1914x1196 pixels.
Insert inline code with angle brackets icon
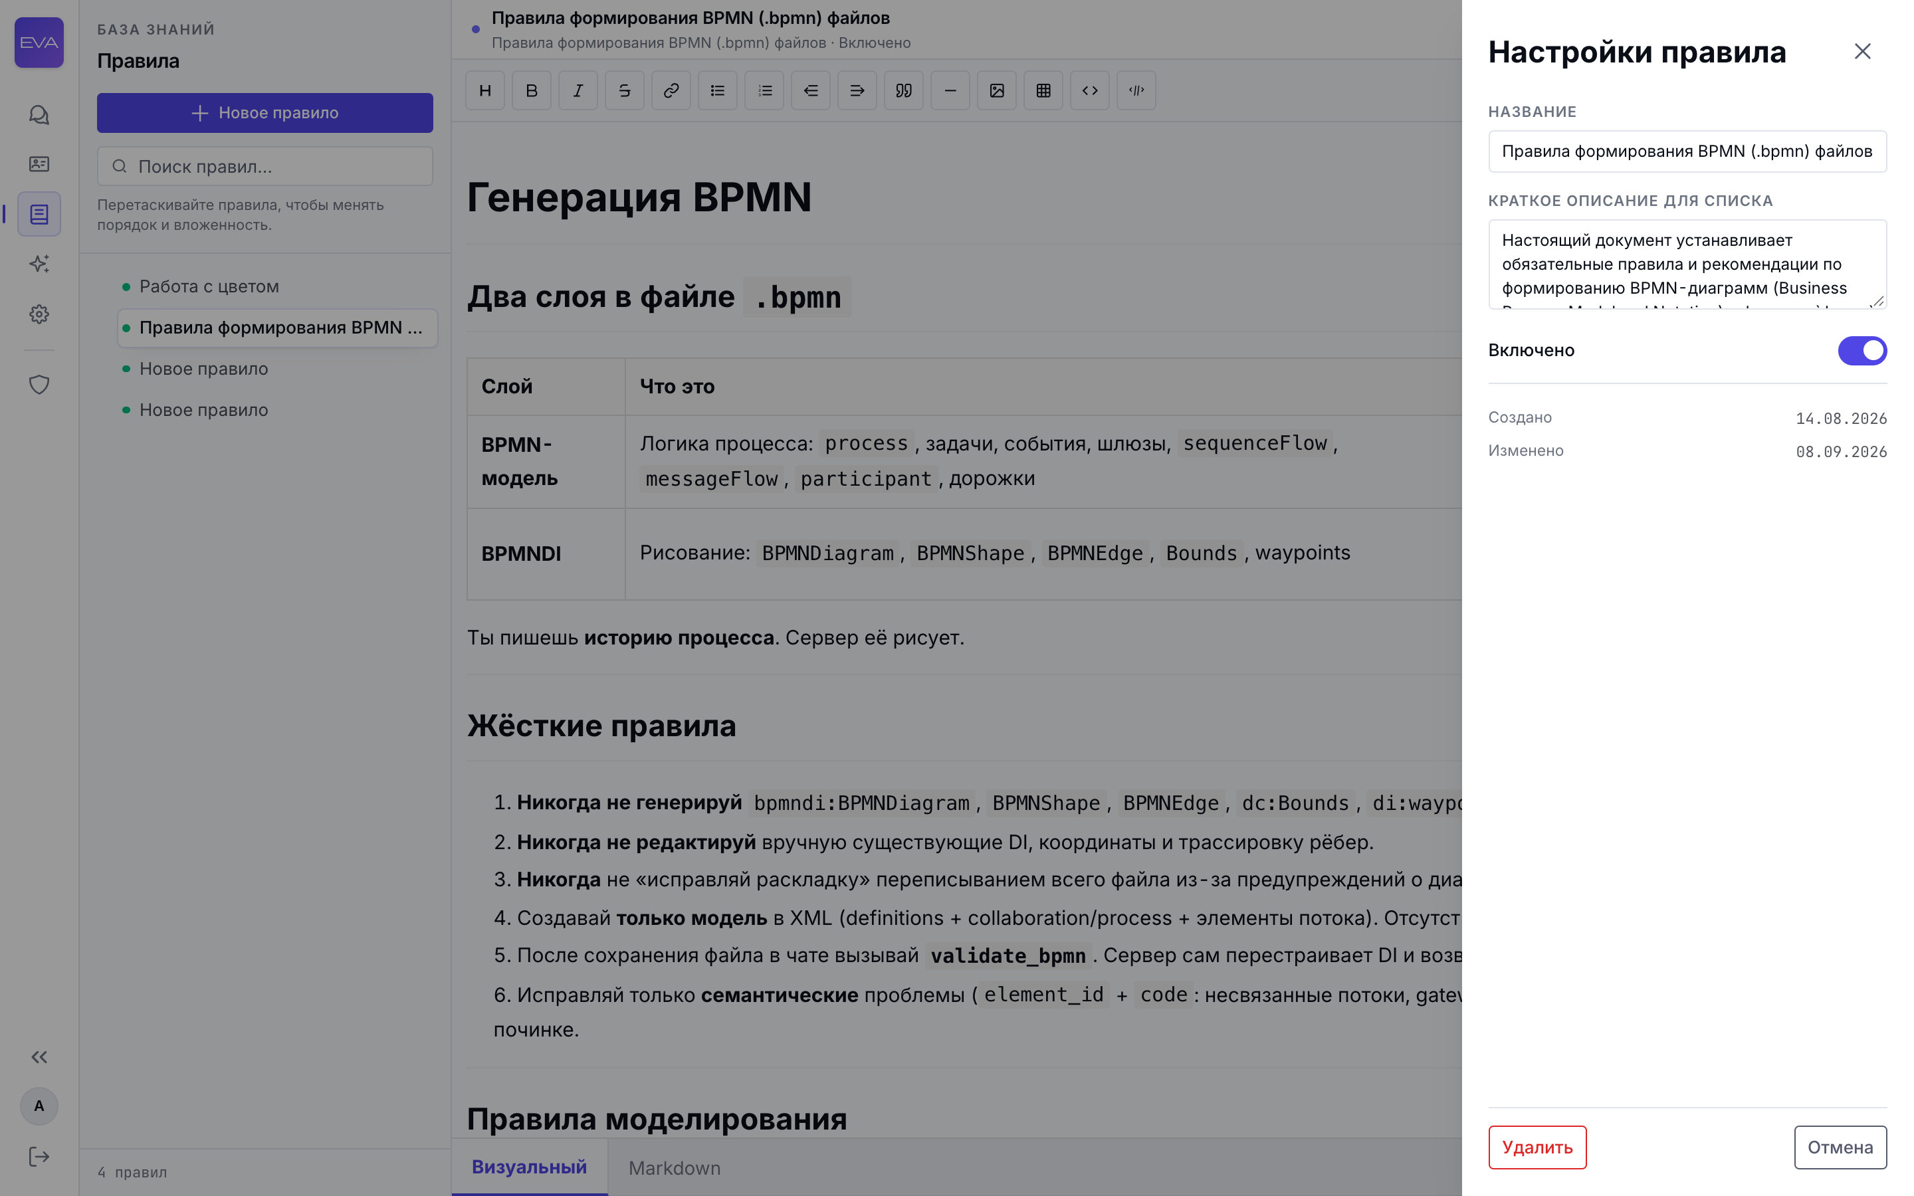(1090, 90)
